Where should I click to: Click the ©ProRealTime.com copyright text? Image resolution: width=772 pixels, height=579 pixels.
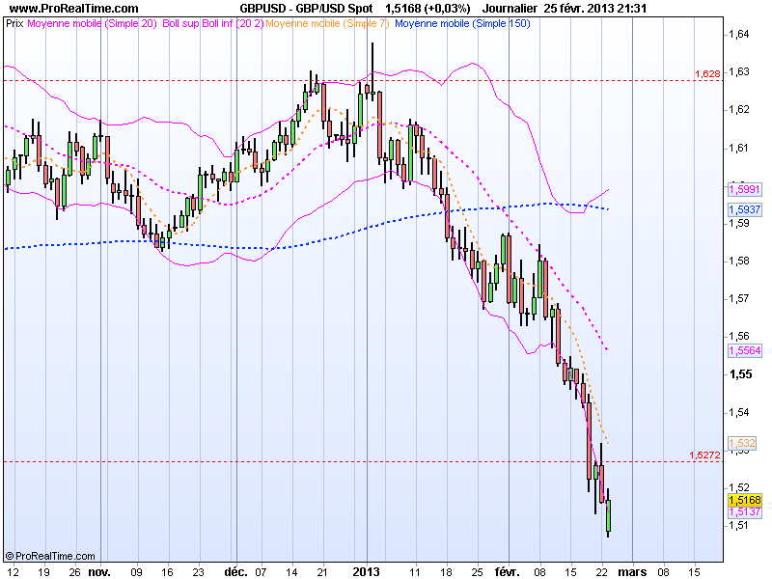pos(50,557)
